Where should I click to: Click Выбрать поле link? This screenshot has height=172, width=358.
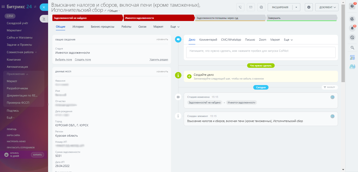[x=63, y=60]
